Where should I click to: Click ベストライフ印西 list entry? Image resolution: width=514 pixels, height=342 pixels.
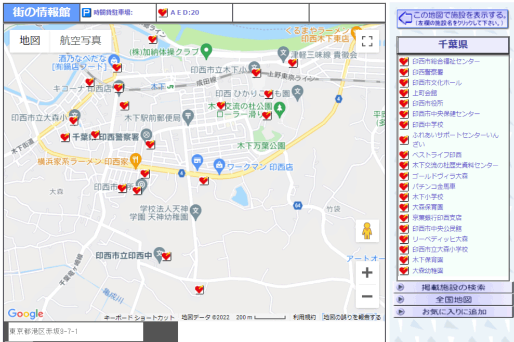click(437, 155)
